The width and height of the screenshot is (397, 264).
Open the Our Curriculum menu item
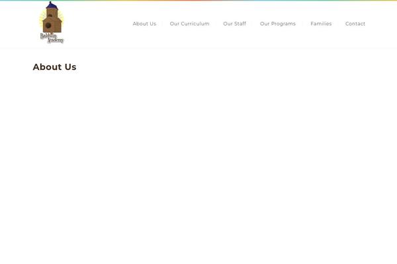[190, 24]
